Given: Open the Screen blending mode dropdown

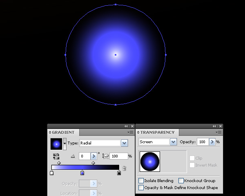Looking at the screenshot, I should (x=173, y=142).
